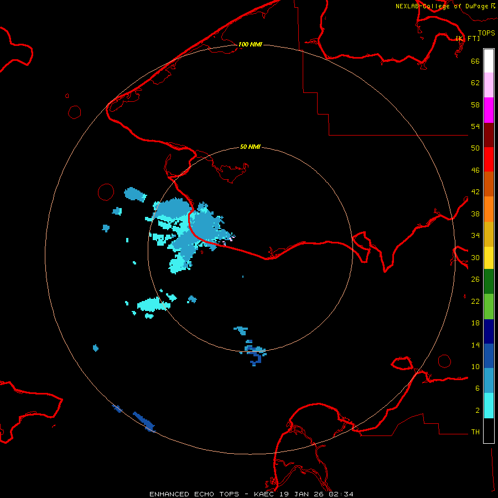Click the 50 legend value

coord(475,148)
